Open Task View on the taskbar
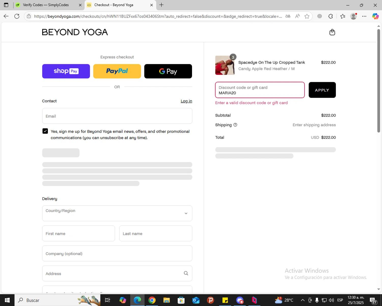 click(x=107, y=300)
